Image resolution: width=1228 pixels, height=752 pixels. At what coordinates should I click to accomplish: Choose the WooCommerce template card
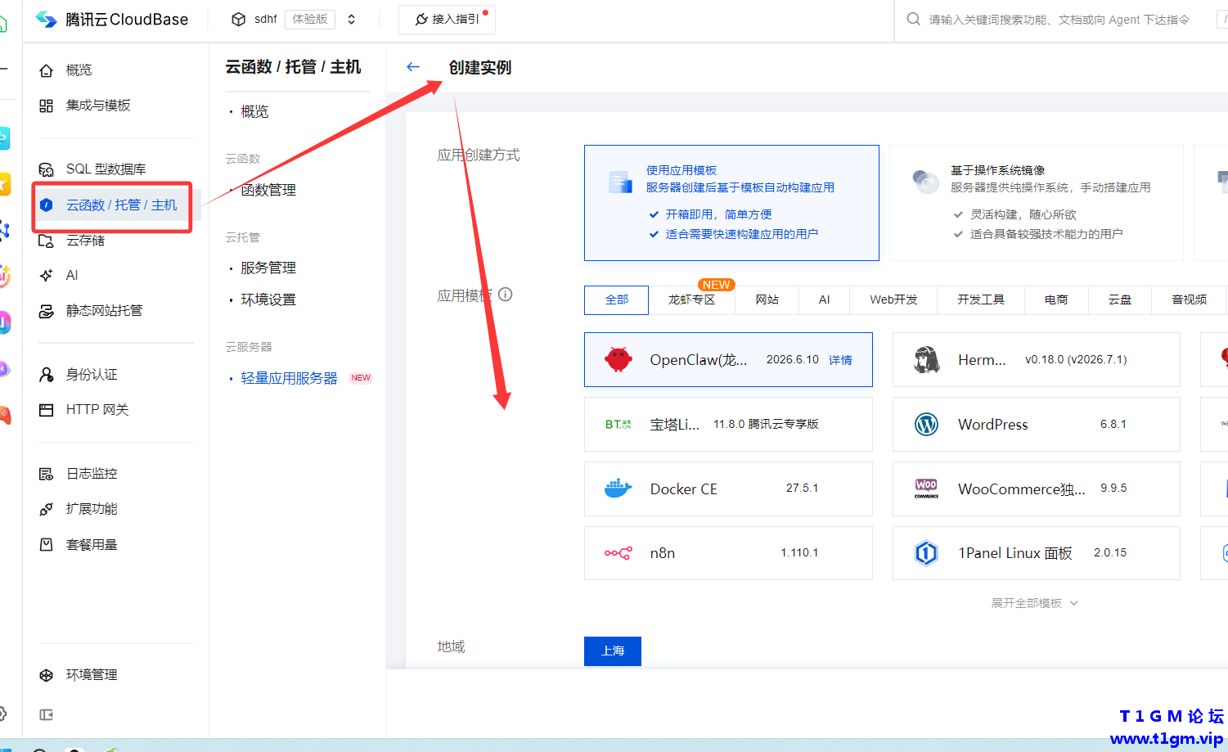click(1037, 489)
